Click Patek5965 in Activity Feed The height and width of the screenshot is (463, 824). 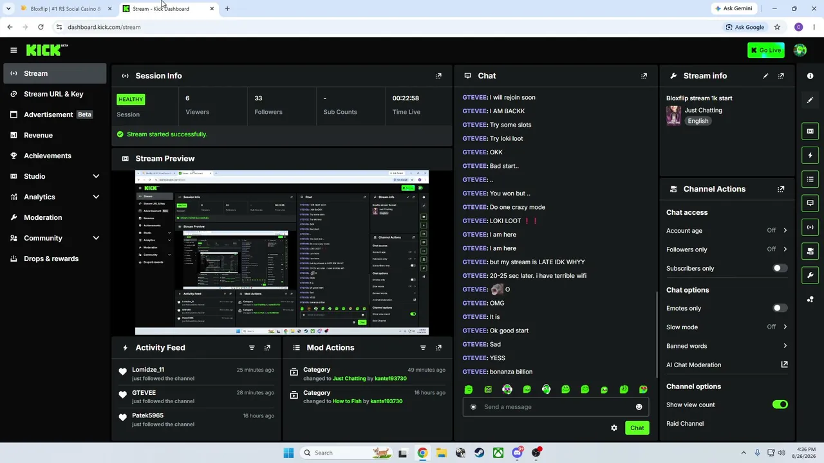[x=147, y=415]
